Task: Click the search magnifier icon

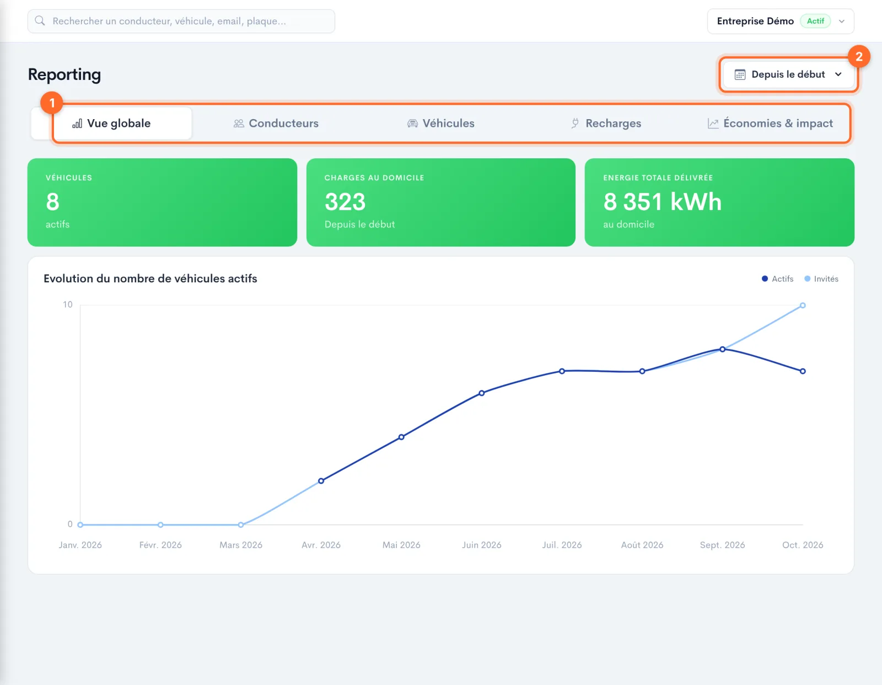Action: point(40,21)
